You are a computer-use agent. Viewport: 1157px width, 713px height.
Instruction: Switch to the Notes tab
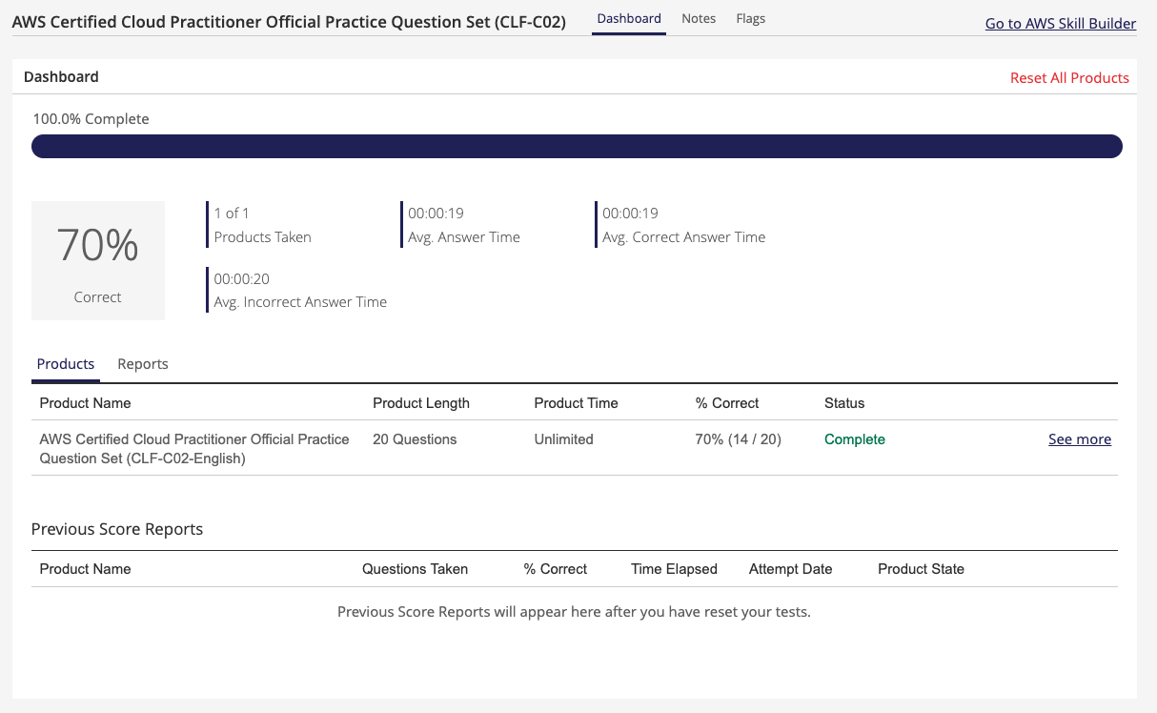click(699, 18)
